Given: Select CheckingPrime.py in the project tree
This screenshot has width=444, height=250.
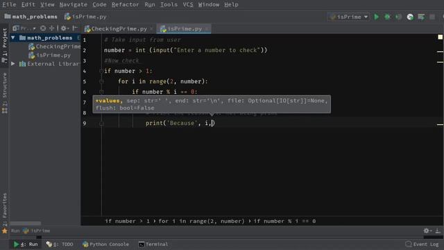Looking at the screenshot, I should (54, 47).
